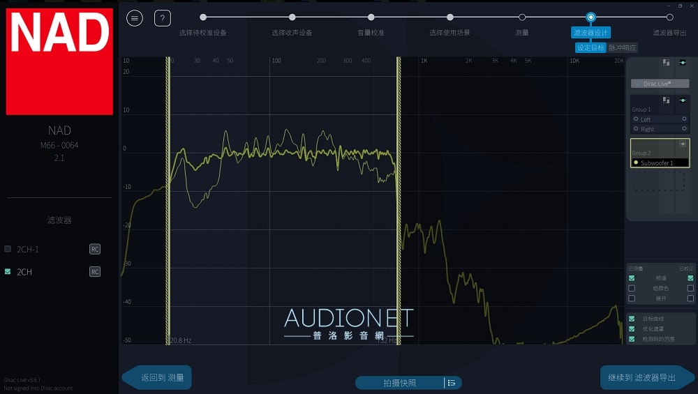
Task: Click the low-frequency limit curtain at 20.8 Hz
Action: point(168,200)
